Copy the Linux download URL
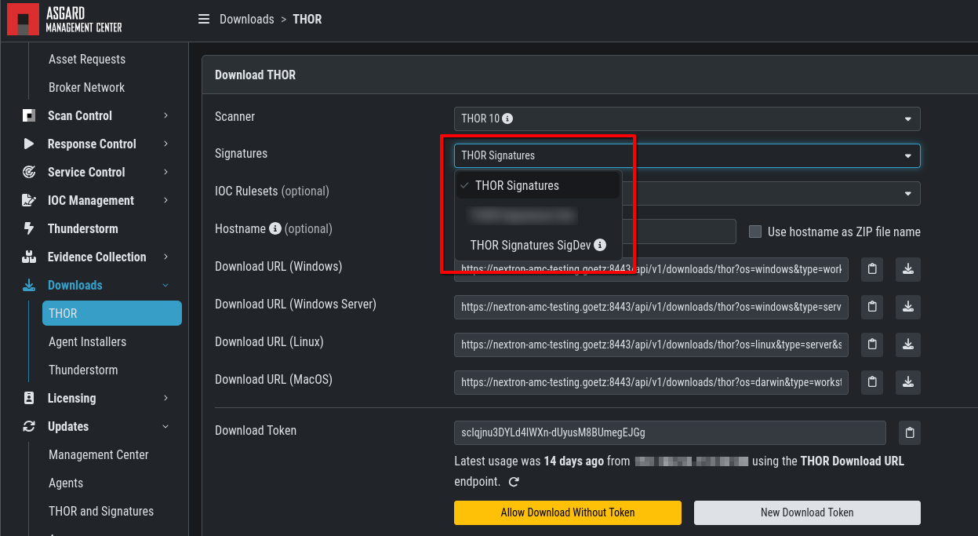Screen dimensions: 978x536 872,345
